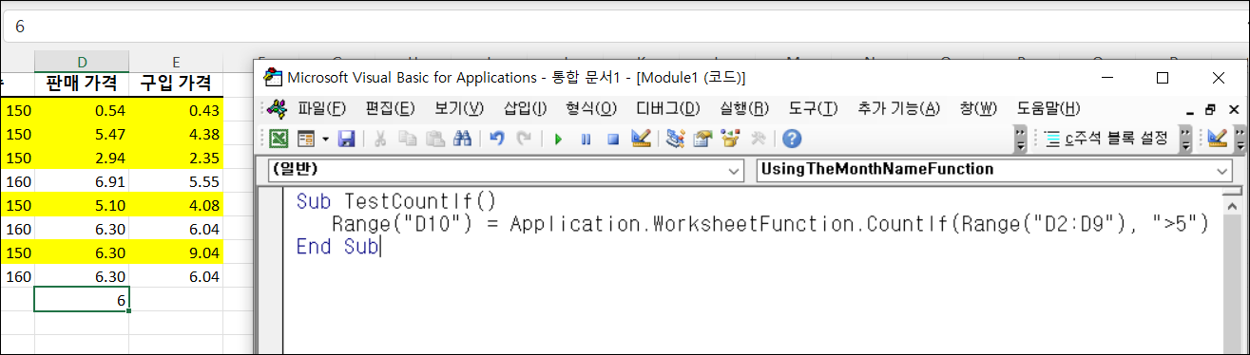Click the Cut scissors icon
1250x355 pixels.
379,139
